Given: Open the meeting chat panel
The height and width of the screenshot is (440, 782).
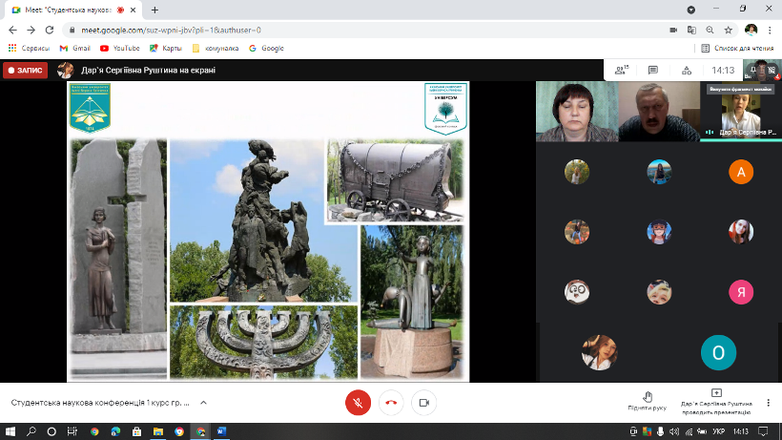Looking at the screenshot, I should (x=653, y=70).
